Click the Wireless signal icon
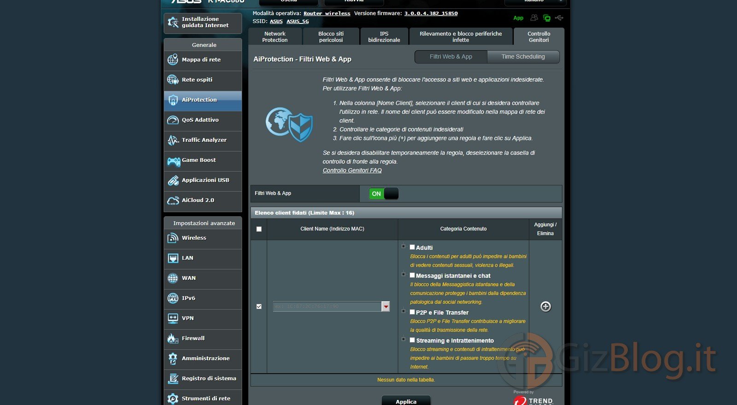The width and height of the screenshot is (737, 405). 173,238
